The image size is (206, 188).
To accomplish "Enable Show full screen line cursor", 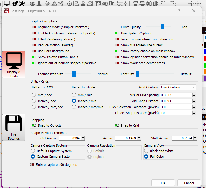I will [117, 45].
